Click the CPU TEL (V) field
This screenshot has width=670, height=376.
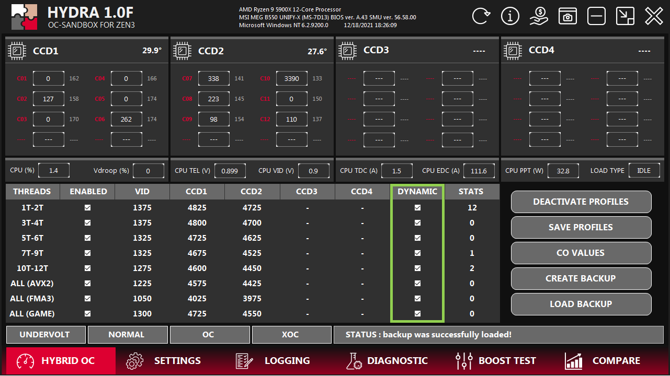tap(230, 171)
